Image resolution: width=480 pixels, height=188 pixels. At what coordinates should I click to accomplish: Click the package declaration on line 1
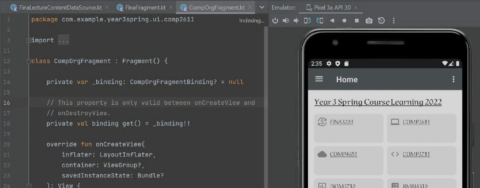pyautogui.click(x=113, y=20)
